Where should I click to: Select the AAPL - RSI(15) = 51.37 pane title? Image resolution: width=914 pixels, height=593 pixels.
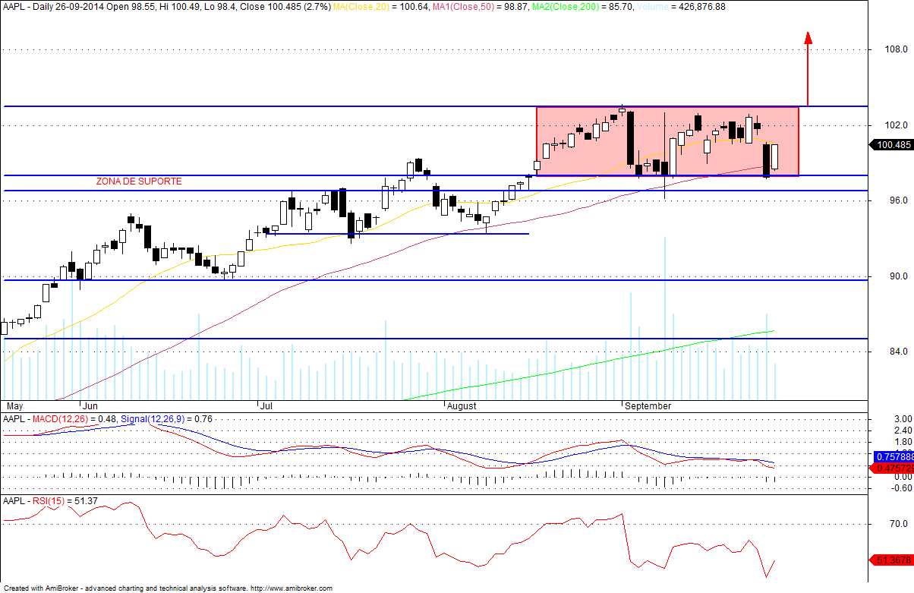coord(51,501)
